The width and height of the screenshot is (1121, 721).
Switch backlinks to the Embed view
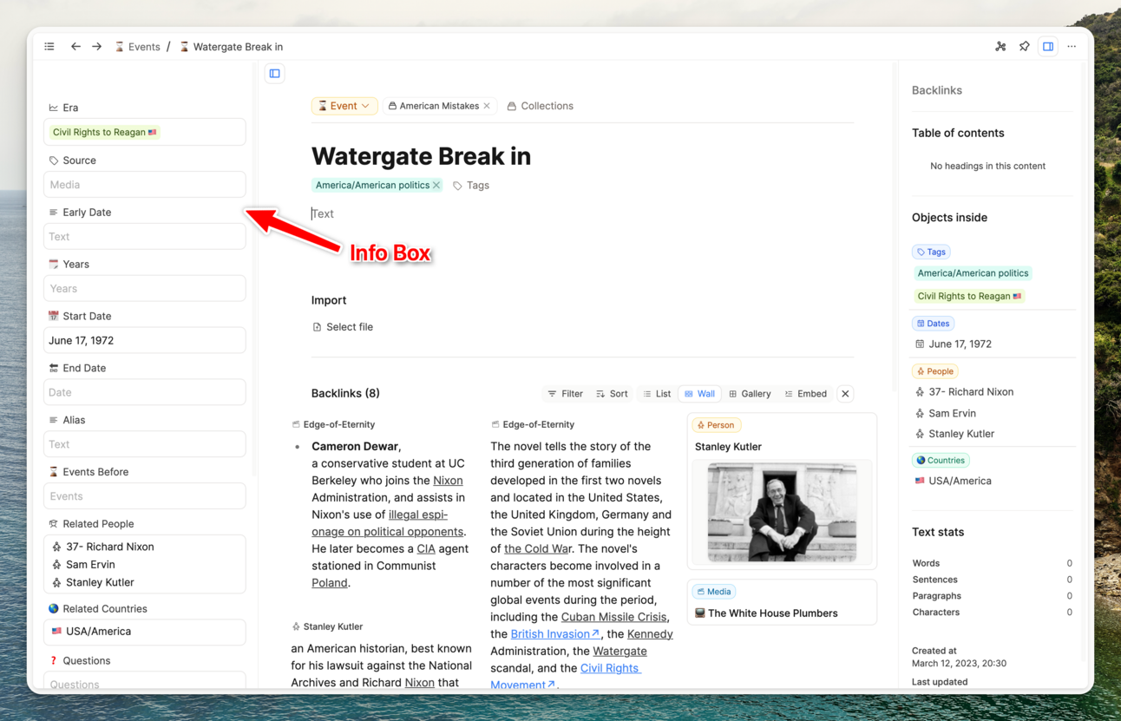pos(805,393)
